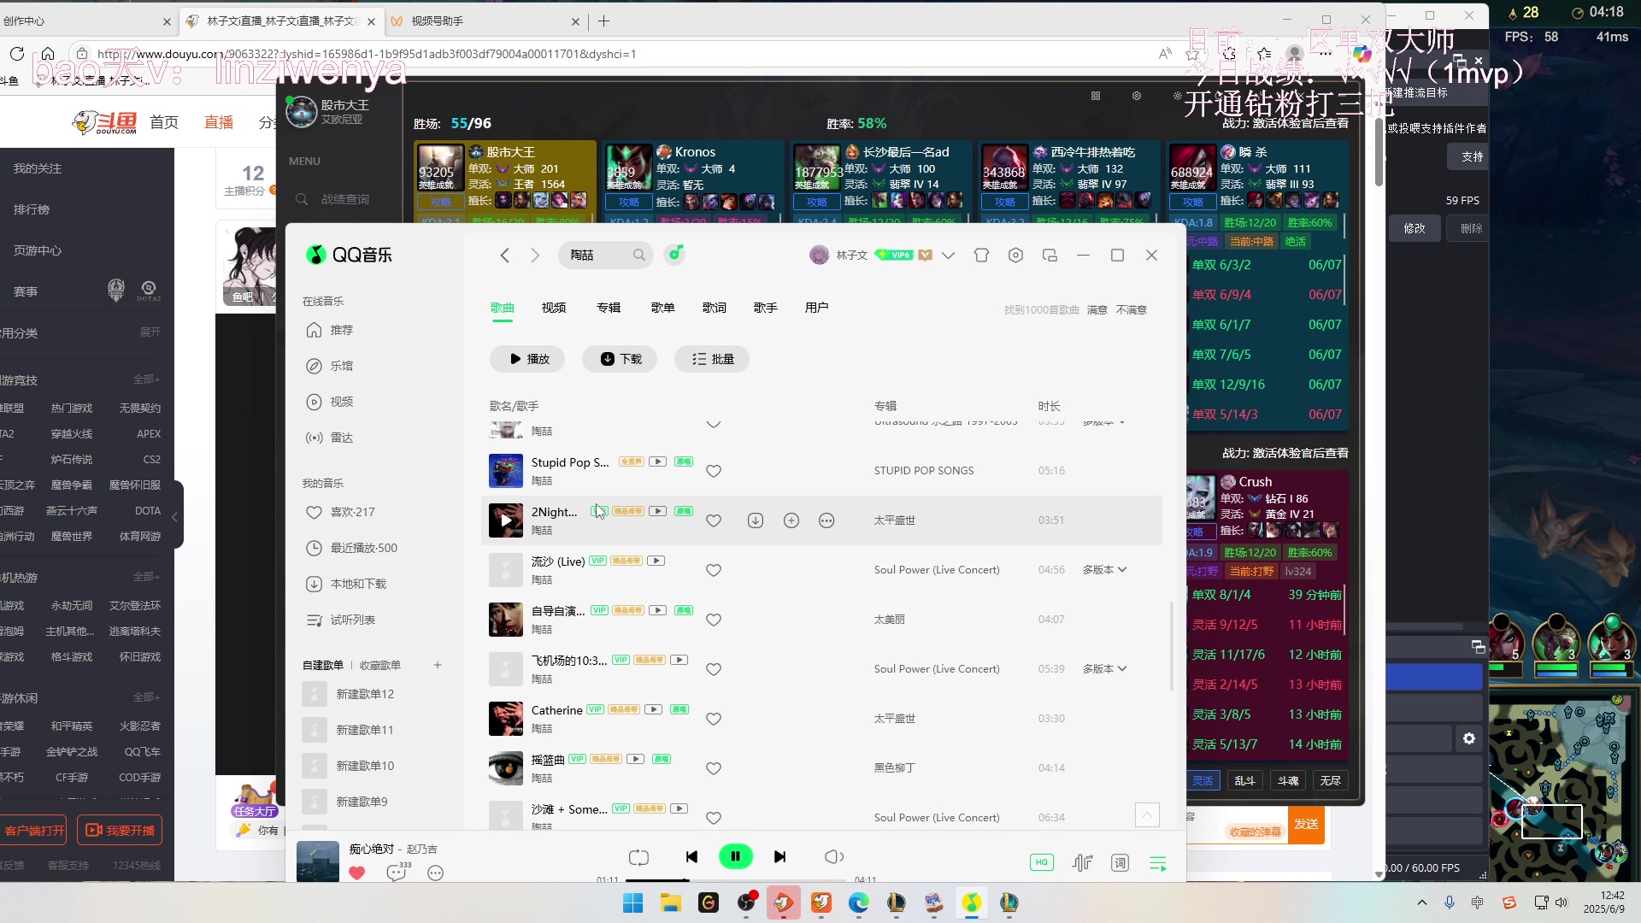This screenshot has height=923, width=1641.
Task: Unlike the playing song 痴心绝对 via red heart
Action: click(x=357, y=873)
